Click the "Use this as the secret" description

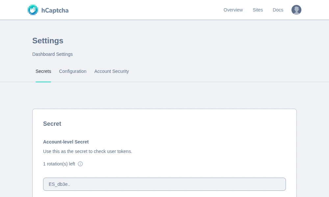[x=88, y=151]
